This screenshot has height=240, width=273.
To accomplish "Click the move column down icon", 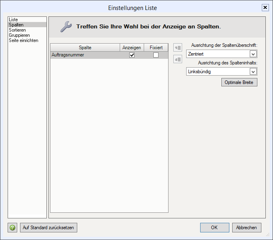I will (x=178, y=59).
